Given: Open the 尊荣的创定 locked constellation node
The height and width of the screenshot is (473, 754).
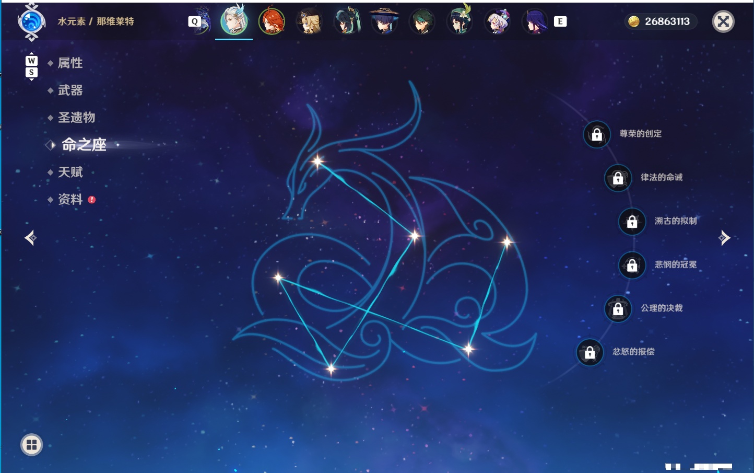Looking at the screenshot, I should 597,135.
